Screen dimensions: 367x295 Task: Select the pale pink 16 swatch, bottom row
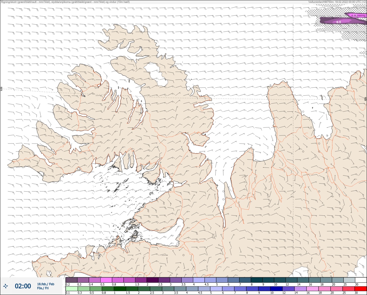(312, 288)
